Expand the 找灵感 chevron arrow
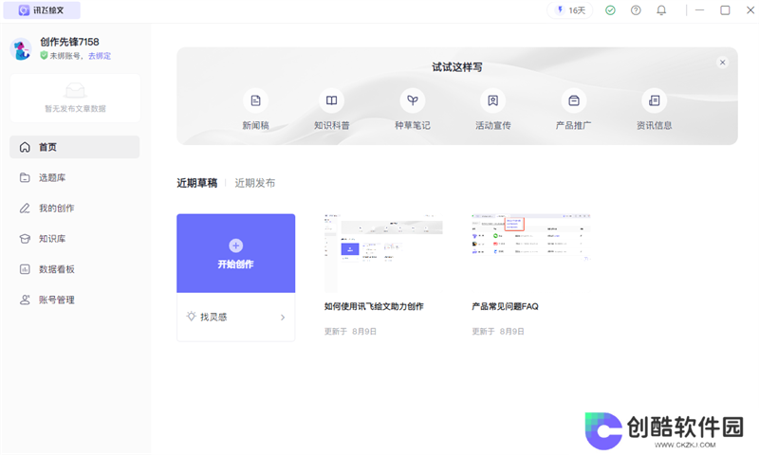The height and width of the screenshot is (455, 759). tap(283, 318)
